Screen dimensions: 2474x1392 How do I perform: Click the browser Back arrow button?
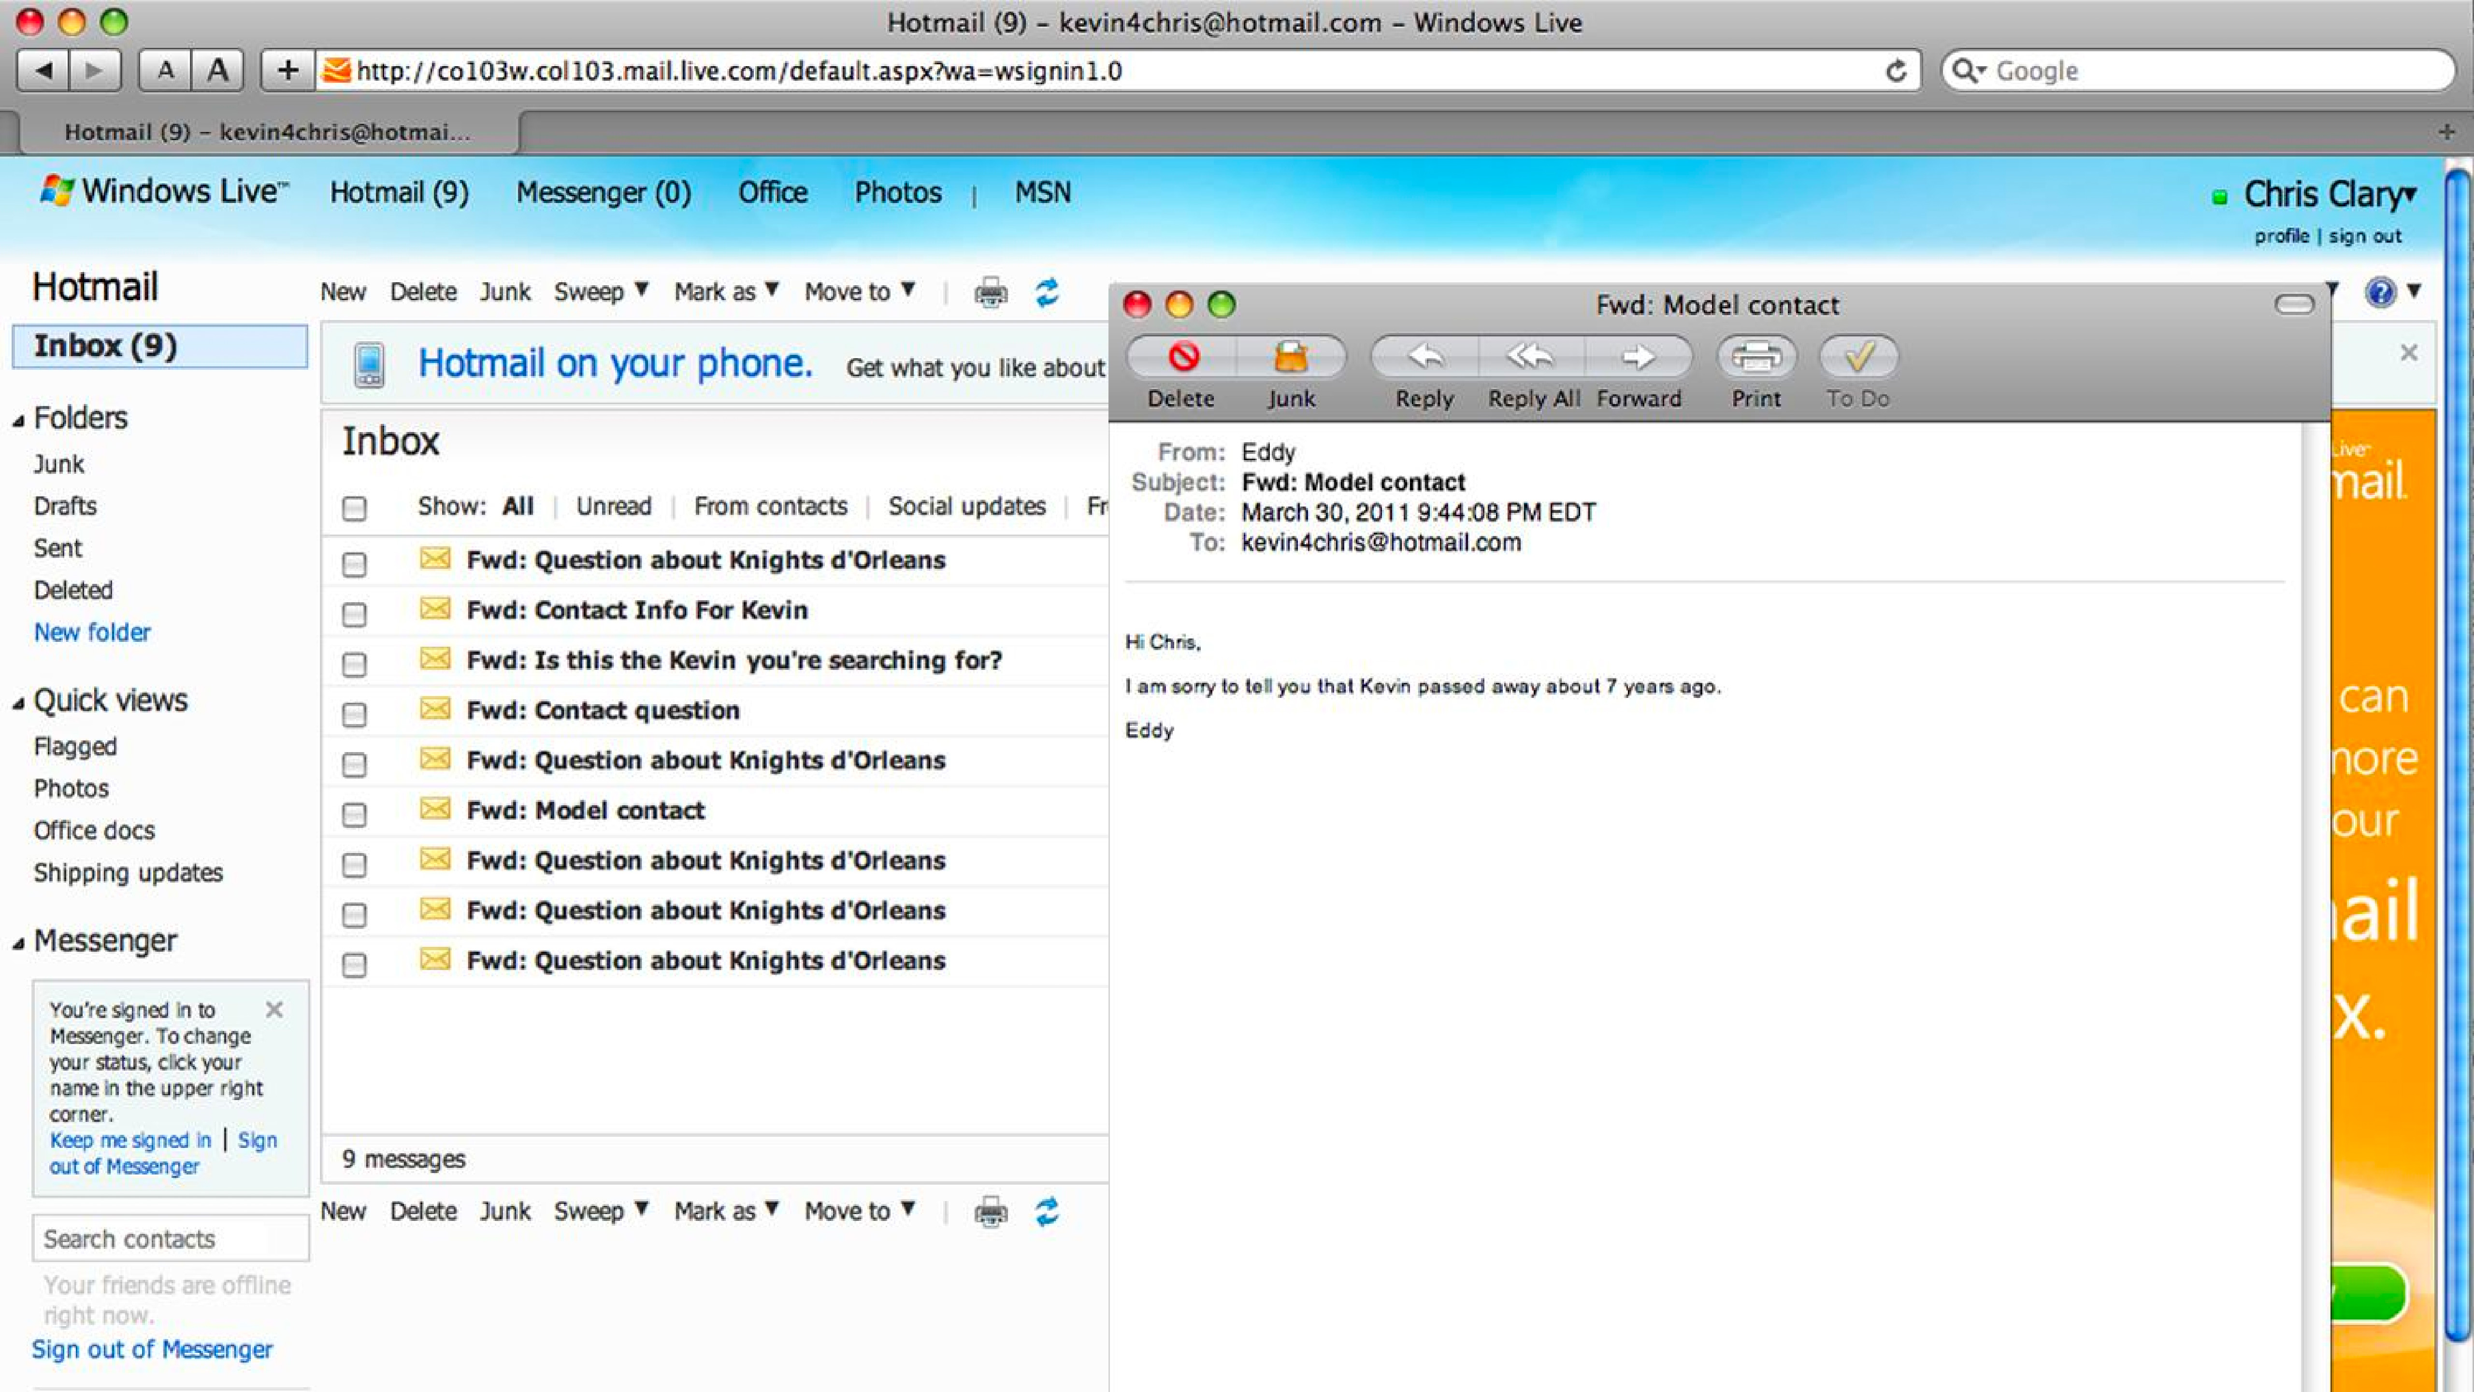[x=43, y=70]
